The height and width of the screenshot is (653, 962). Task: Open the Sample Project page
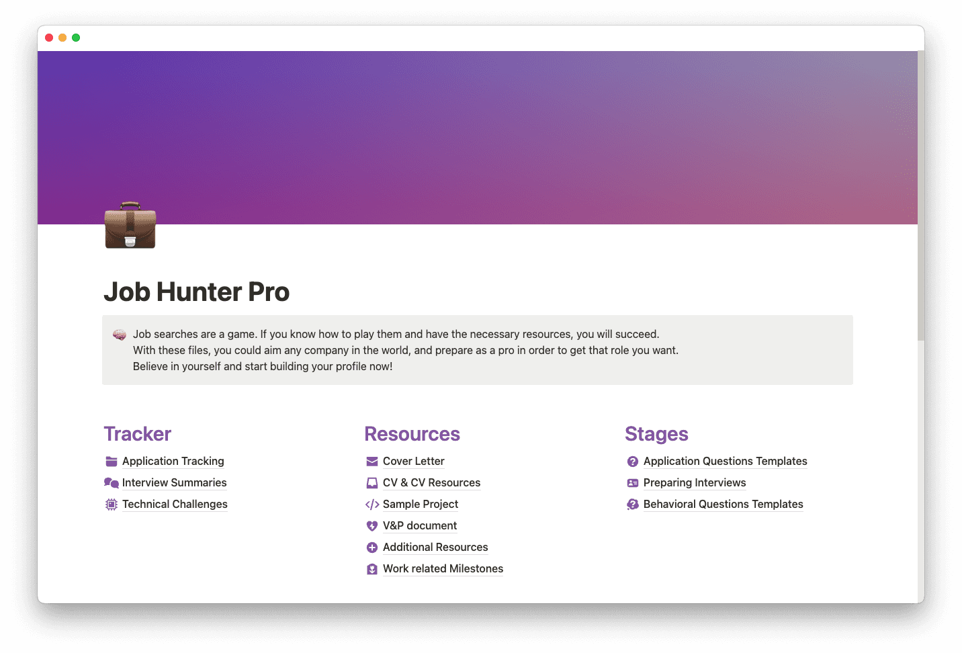(x=420, y=505)
